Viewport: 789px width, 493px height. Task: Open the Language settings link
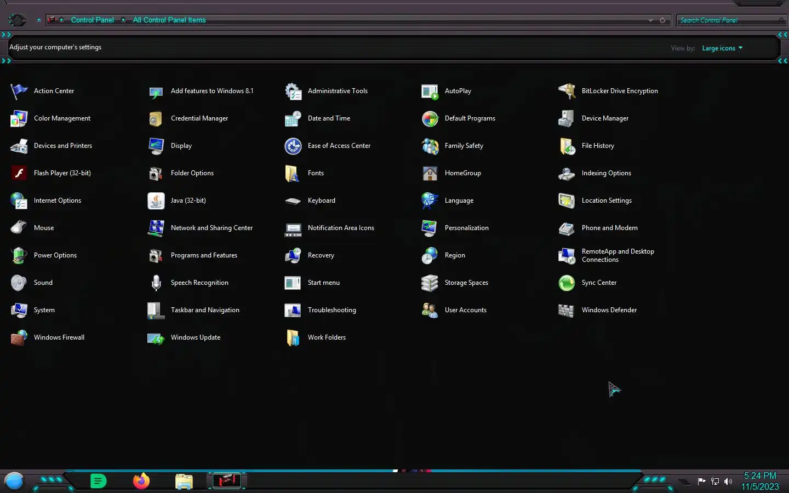click(459, 200)
